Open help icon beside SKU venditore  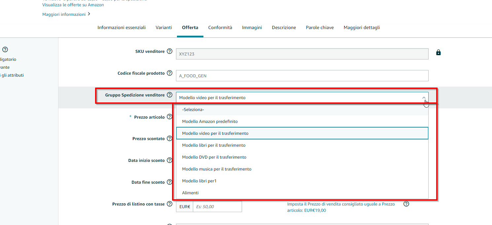pyautogui.click(x=169, y=51)
